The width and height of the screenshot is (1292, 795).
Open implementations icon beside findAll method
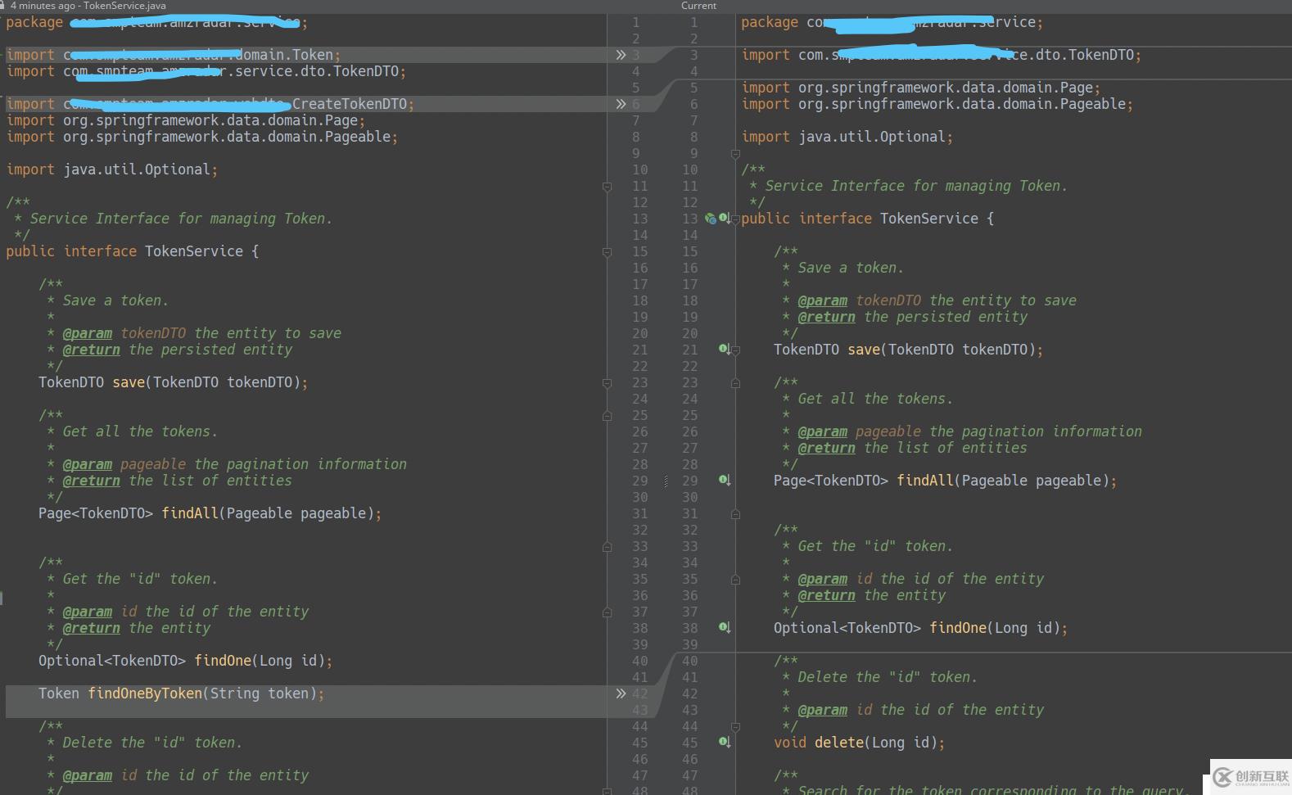point(724,481)
